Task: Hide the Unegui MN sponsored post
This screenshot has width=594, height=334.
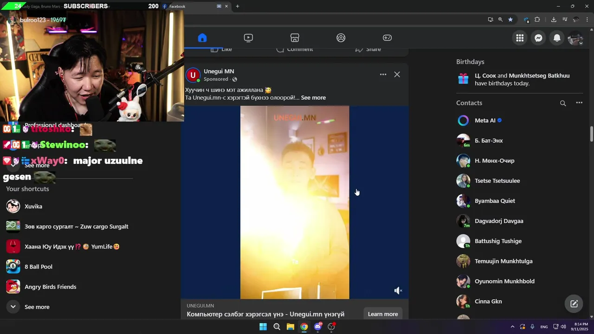Action: (x=397, y=74)
